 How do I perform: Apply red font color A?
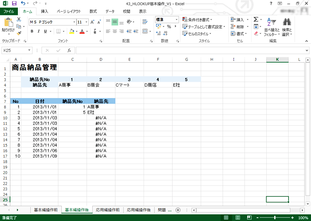pos(82,31)
